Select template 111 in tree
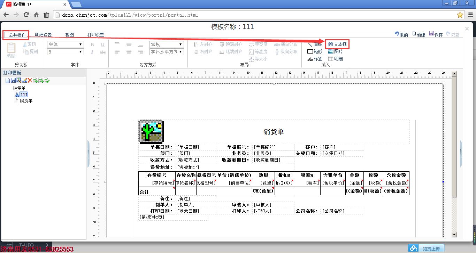The image size is (476, 253). (x=24, y=95)
